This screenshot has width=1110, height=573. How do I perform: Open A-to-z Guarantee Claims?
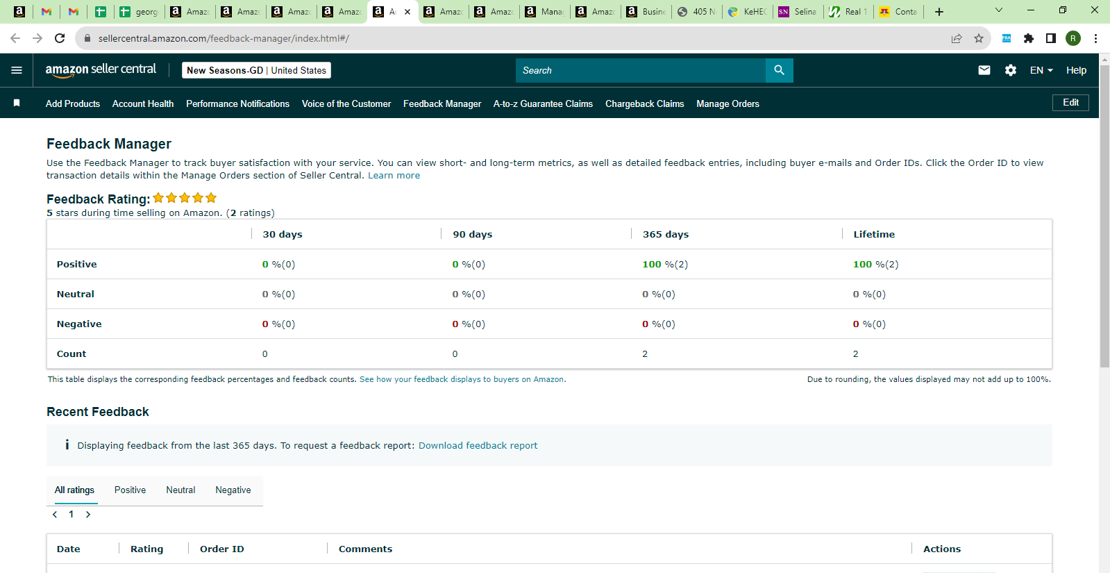pos(543,103)
